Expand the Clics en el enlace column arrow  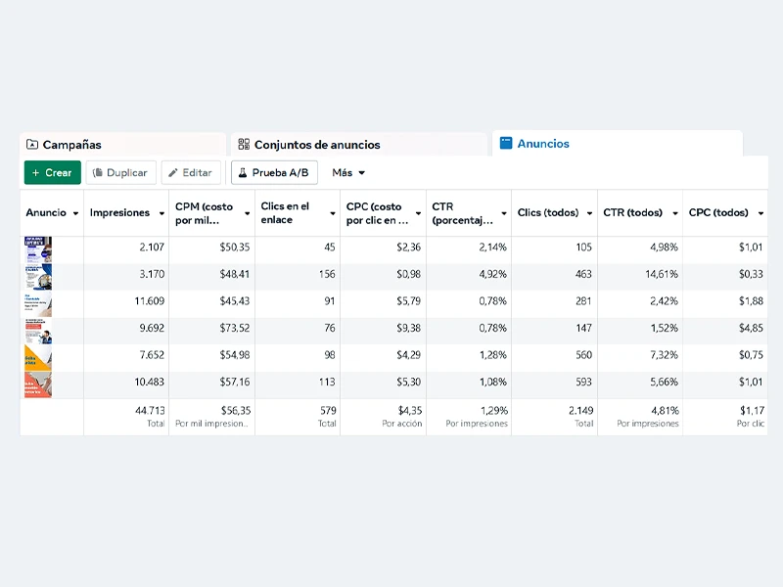click(x=331, y=213)
